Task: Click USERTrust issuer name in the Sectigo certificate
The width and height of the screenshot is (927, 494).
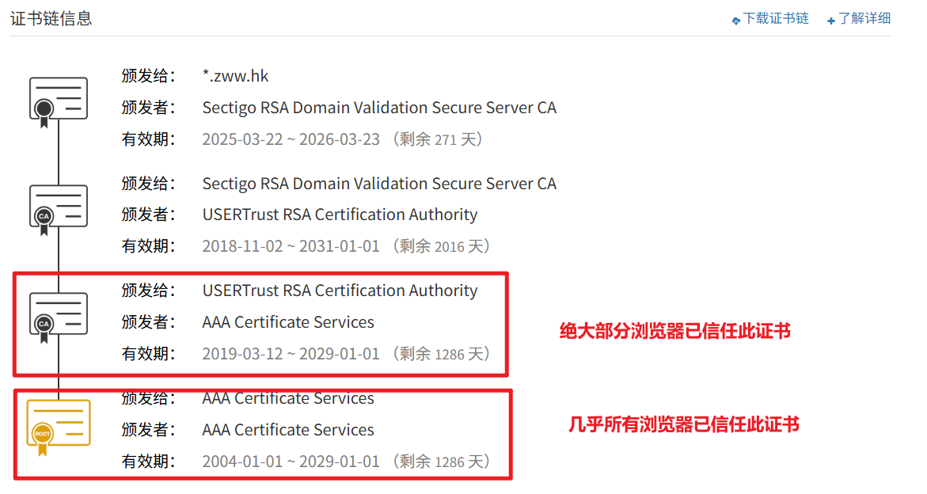Action: pos(340,215)
